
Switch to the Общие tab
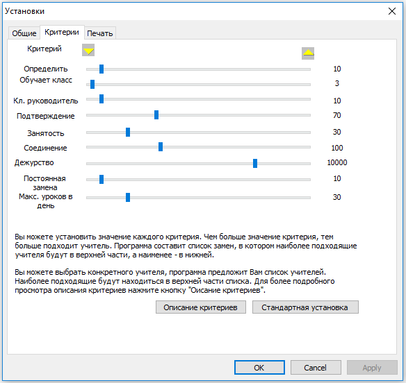pos(24,33)
